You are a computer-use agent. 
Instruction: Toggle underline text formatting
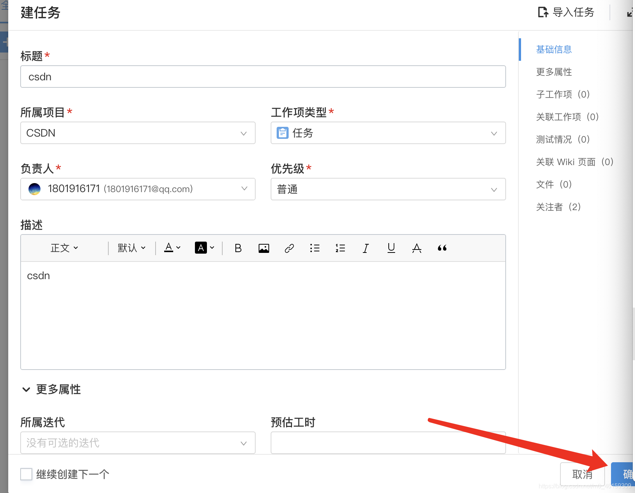391,248
